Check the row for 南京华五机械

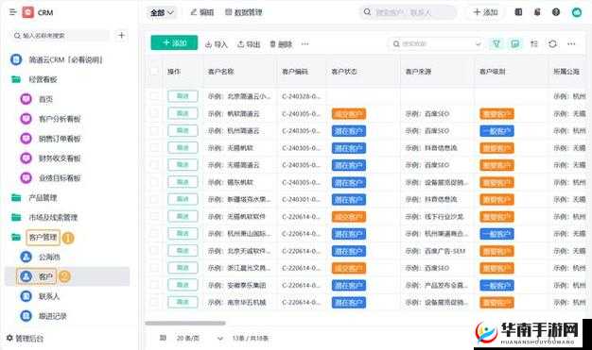tap(154, 302)
